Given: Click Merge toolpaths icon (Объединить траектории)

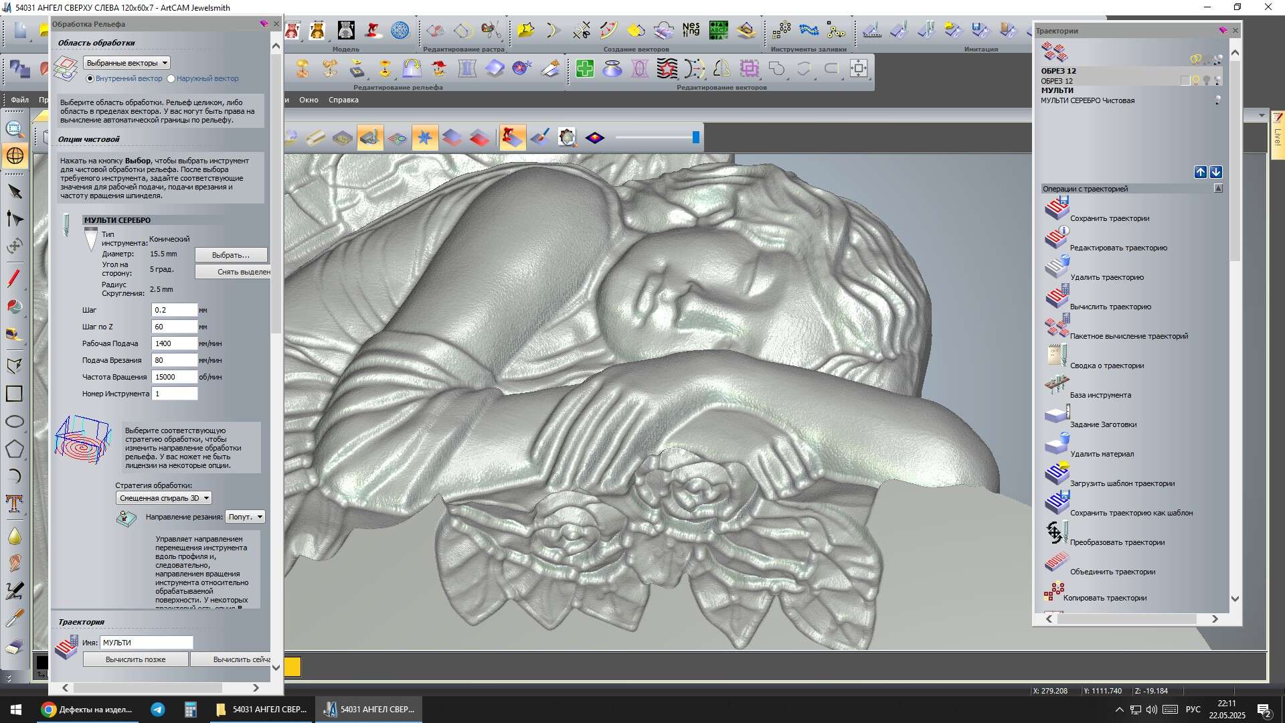Looking at the screenshot, I should (x=1057, y=562).
